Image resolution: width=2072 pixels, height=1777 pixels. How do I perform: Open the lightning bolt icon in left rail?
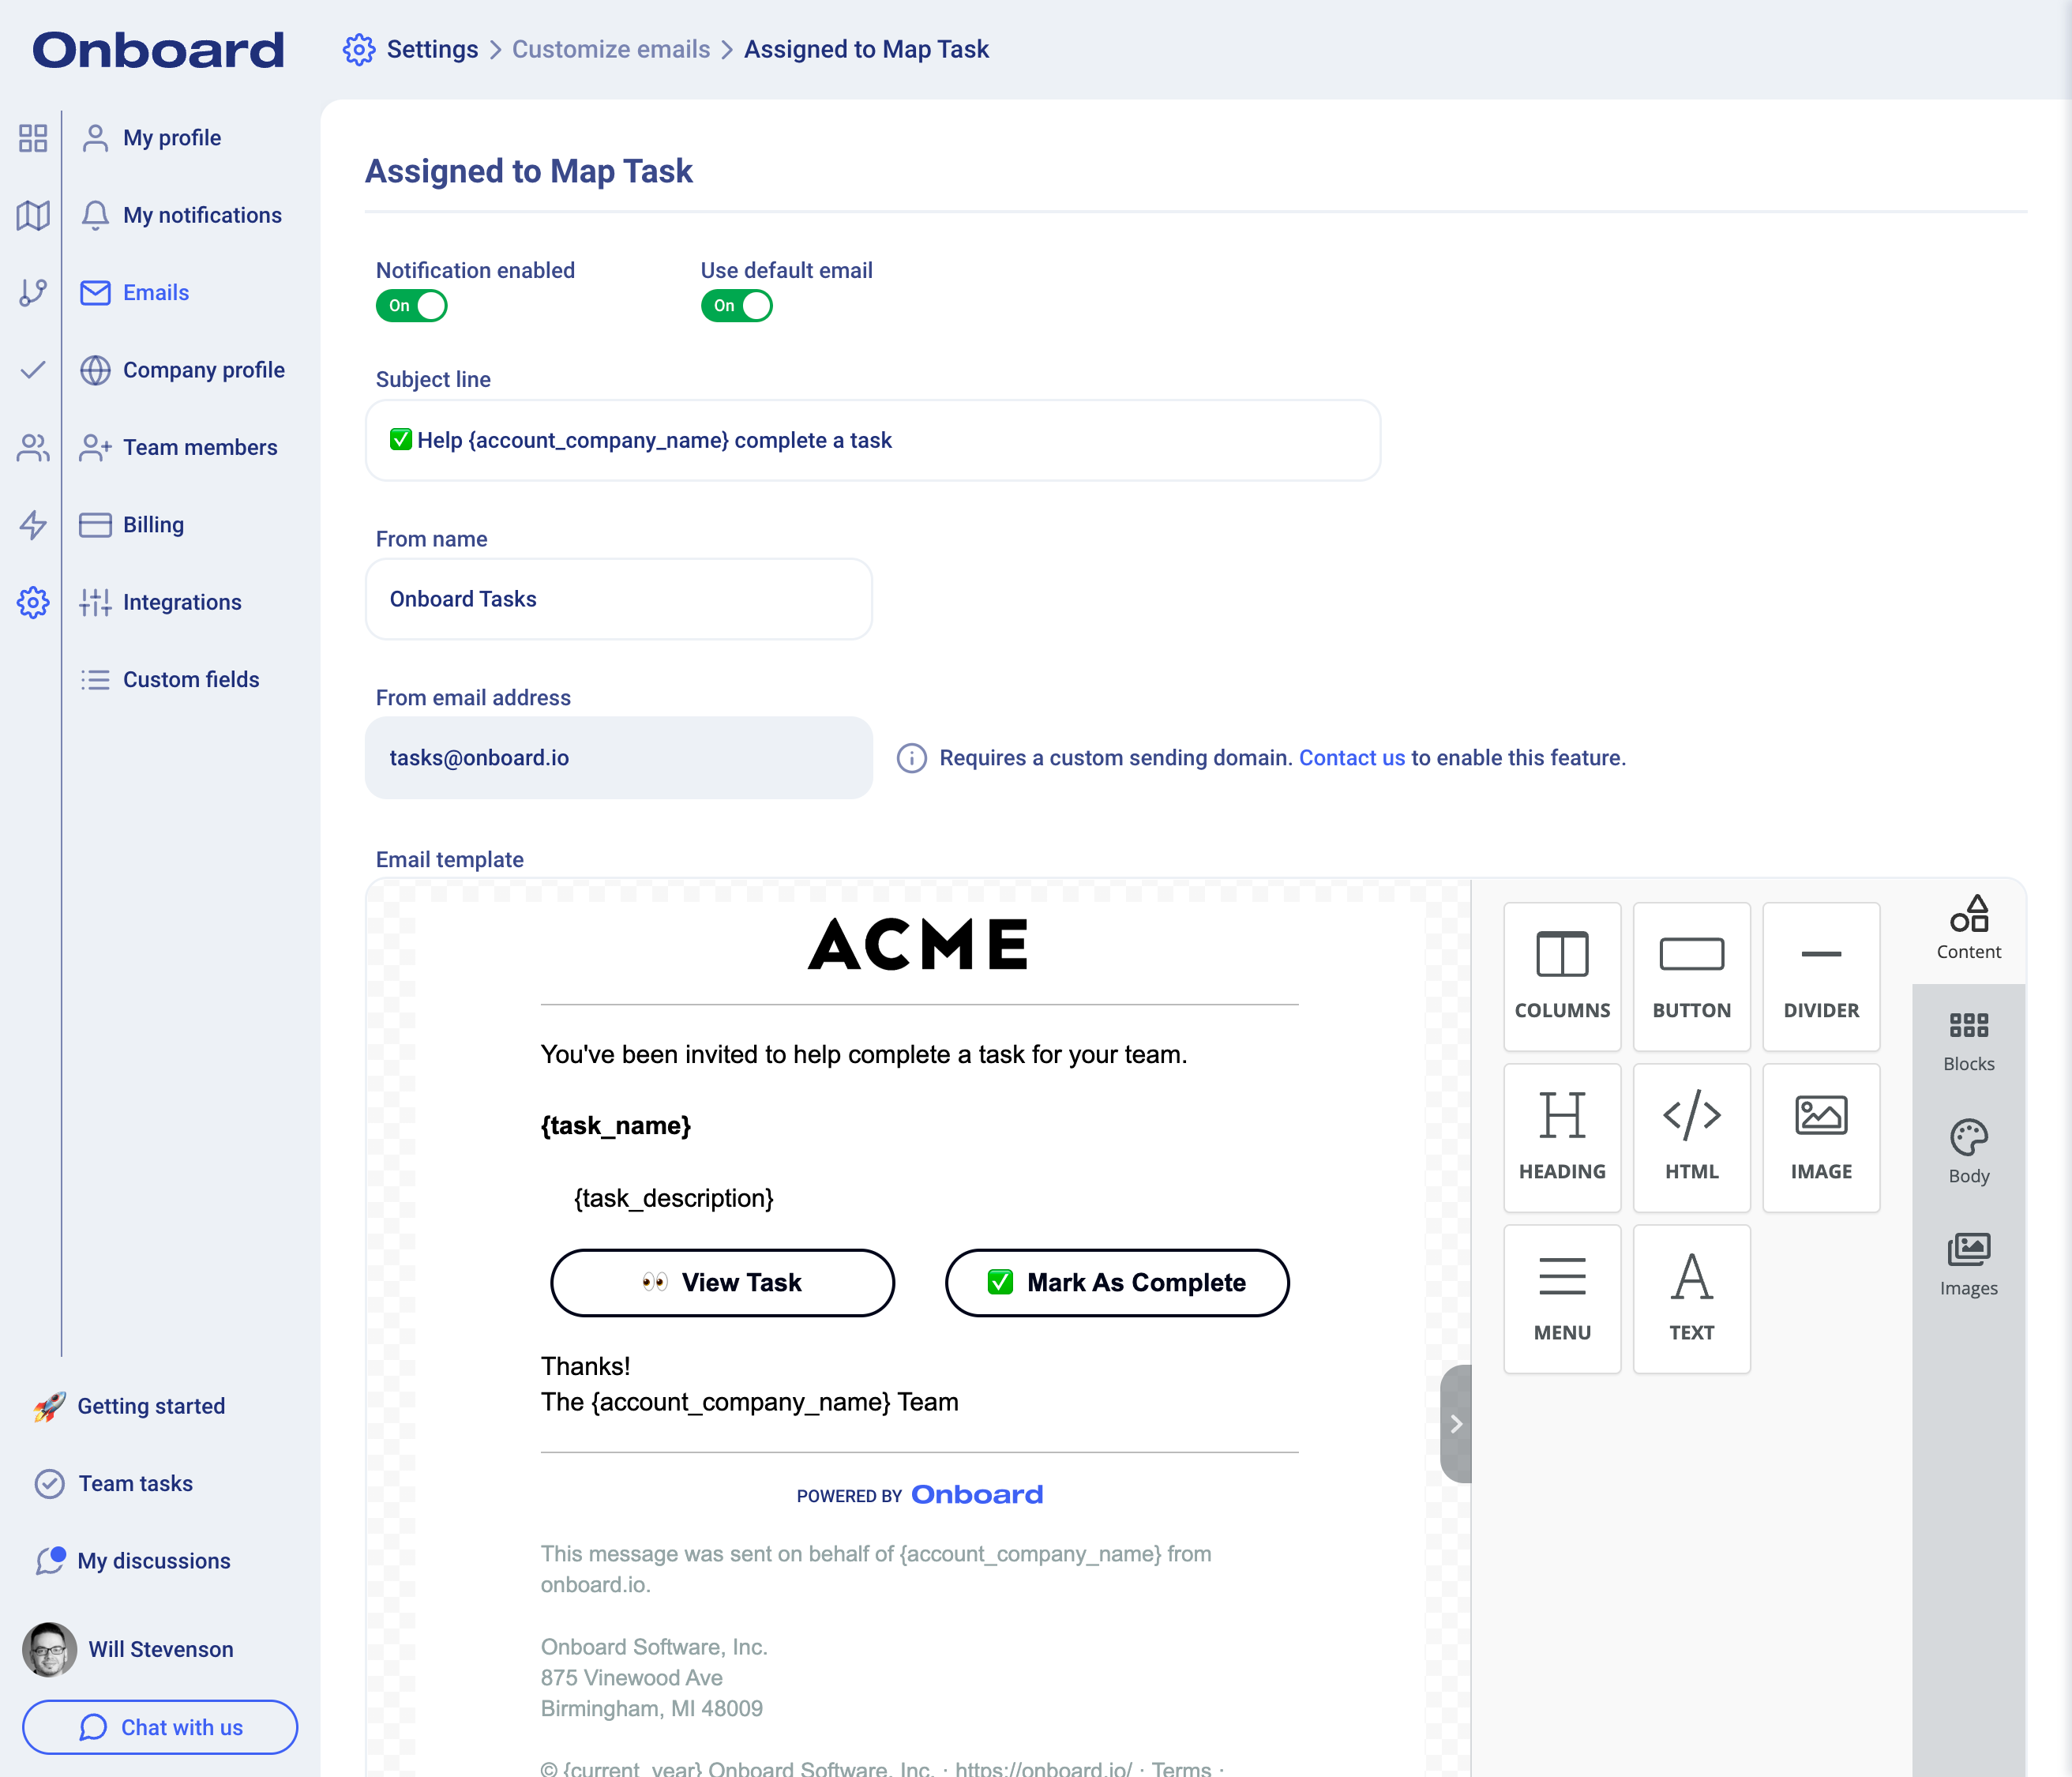(x=33, y=525)
